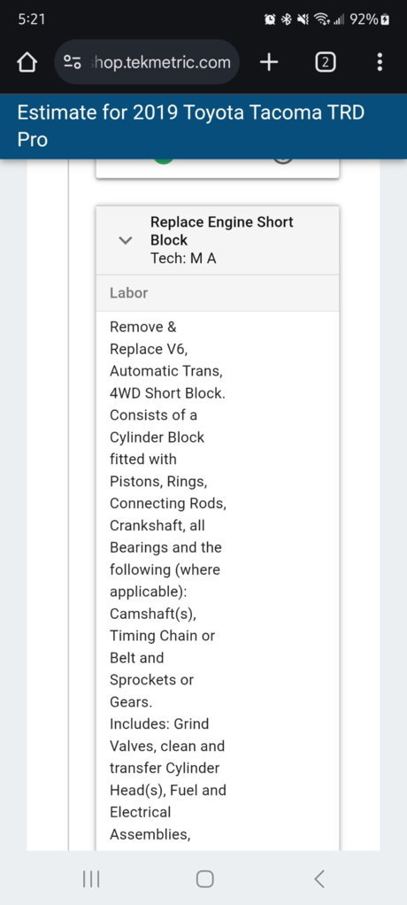Open the Chrome three-dot menu

coord(380,62)
